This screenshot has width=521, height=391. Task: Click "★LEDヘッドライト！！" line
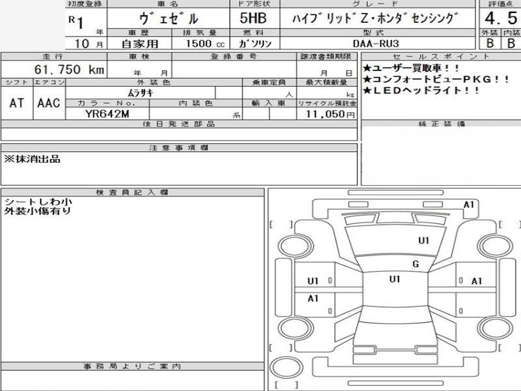point(421,91)
